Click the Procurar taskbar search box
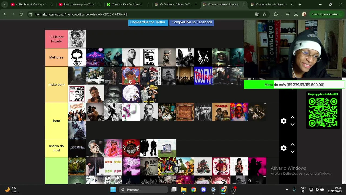The width and height of the screenshot is (346, 195). (144, 190)
